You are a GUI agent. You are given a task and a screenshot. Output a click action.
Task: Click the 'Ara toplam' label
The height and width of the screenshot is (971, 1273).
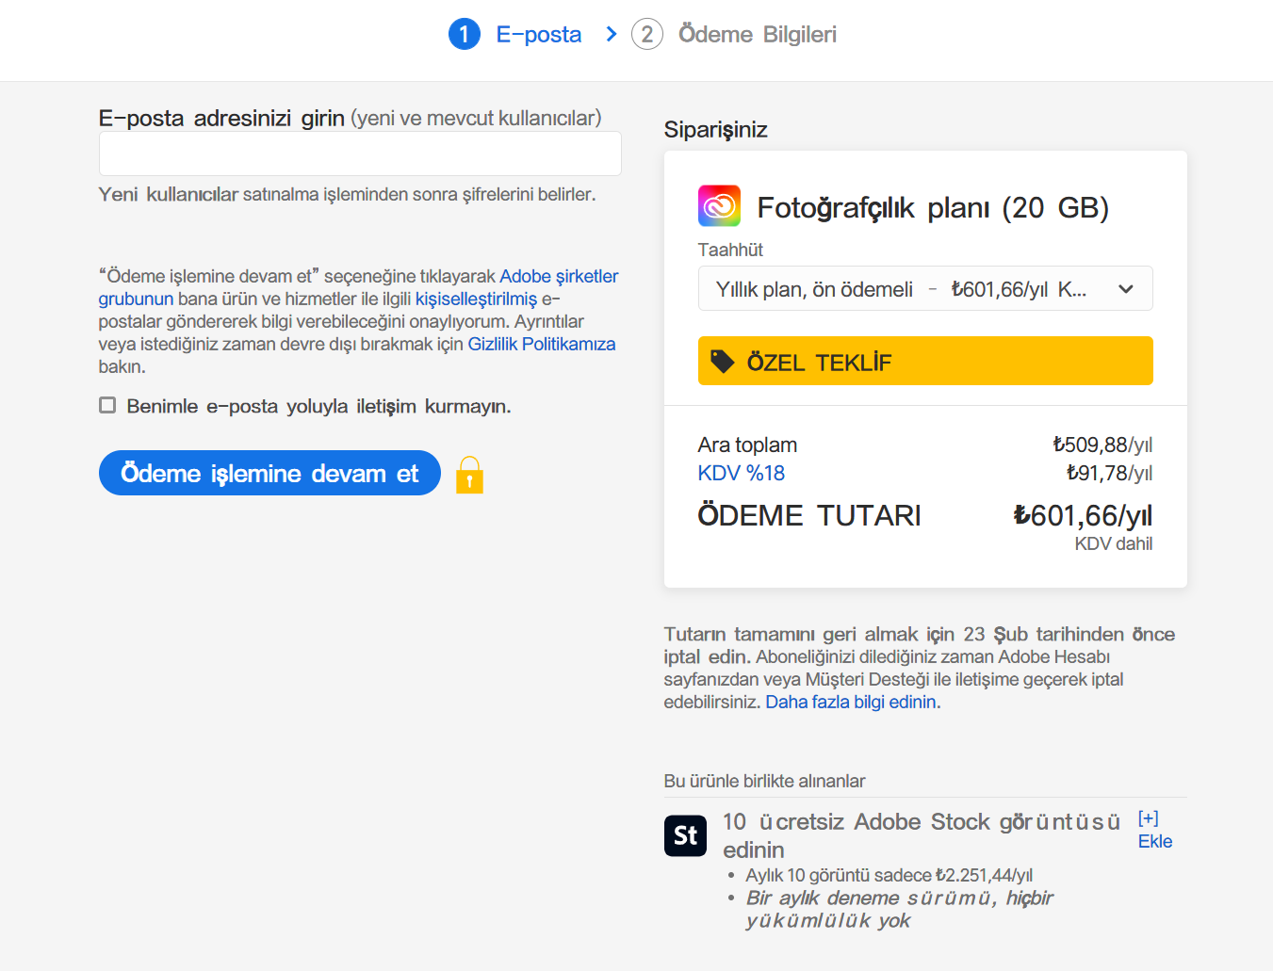[x=747, y=445]
